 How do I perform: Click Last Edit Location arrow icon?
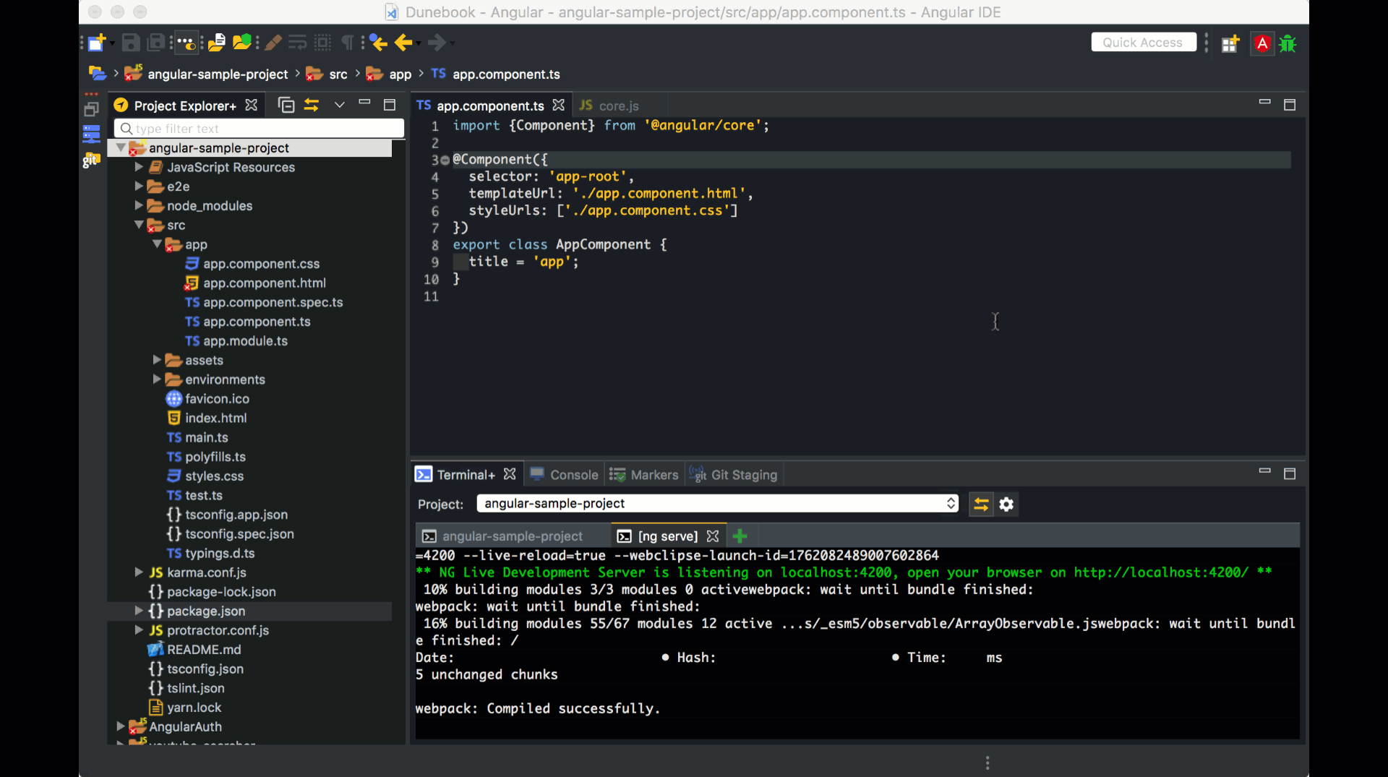pyautogui.click(x=378, y=43)
